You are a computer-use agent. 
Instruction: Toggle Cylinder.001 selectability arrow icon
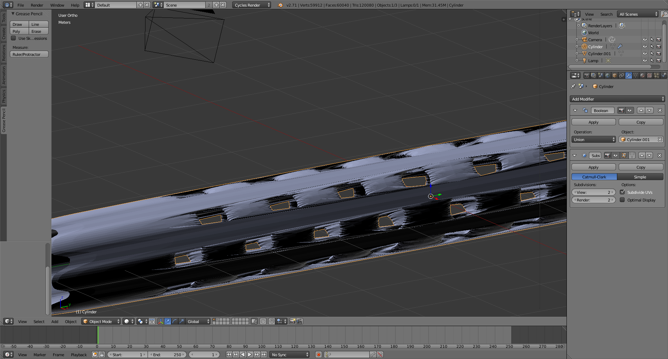pyautogui.click(x=652, y=53)
